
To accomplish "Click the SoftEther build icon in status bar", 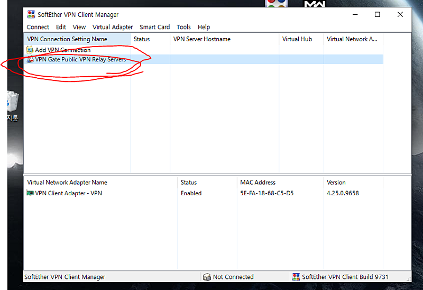I will point(296,277).
